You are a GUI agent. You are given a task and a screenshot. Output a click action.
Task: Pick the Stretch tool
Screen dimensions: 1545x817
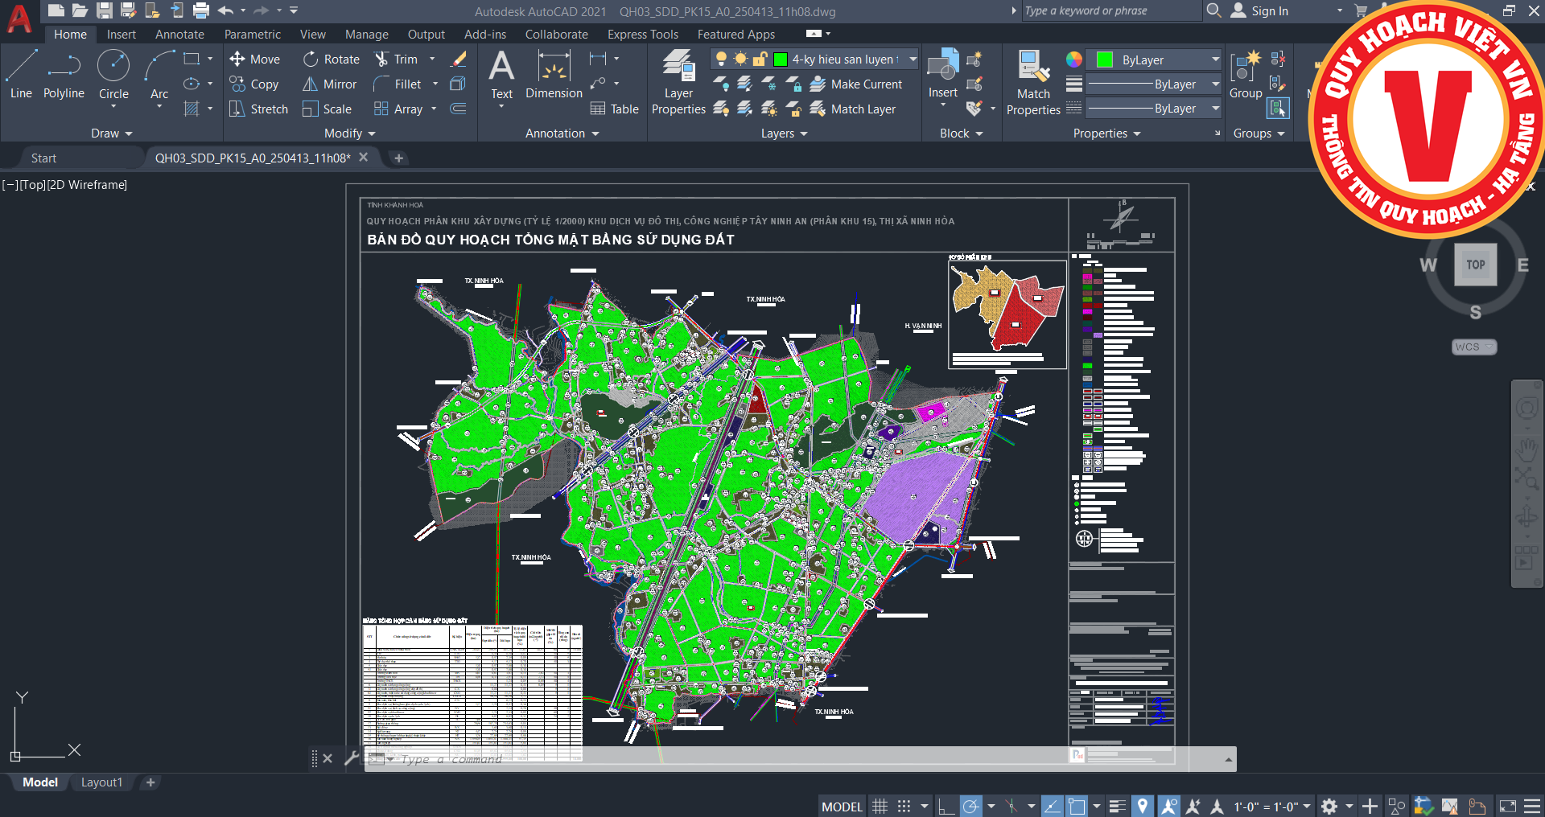pyautogui.click(x=258, y=109)
